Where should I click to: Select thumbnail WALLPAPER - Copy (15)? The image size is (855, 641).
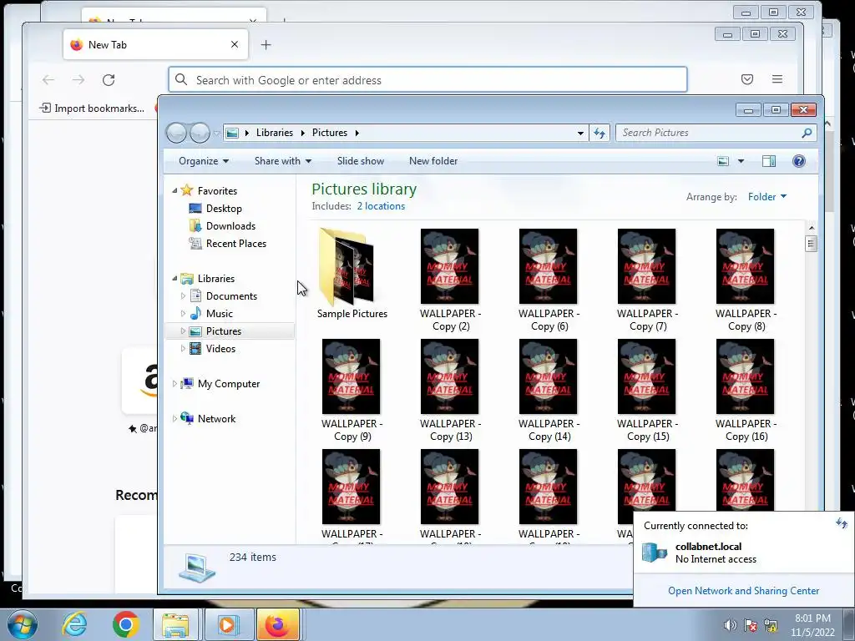coord(647,390)
